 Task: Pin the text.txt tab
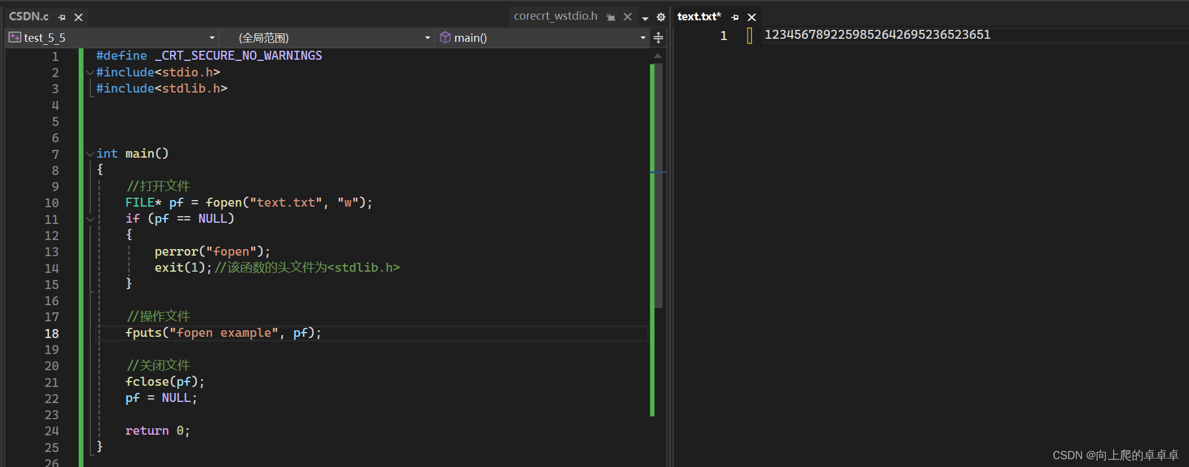click(x=735, y=17)
